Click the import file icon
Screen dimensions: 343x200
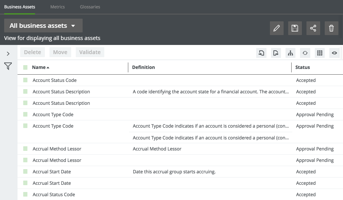click(262, 53)
